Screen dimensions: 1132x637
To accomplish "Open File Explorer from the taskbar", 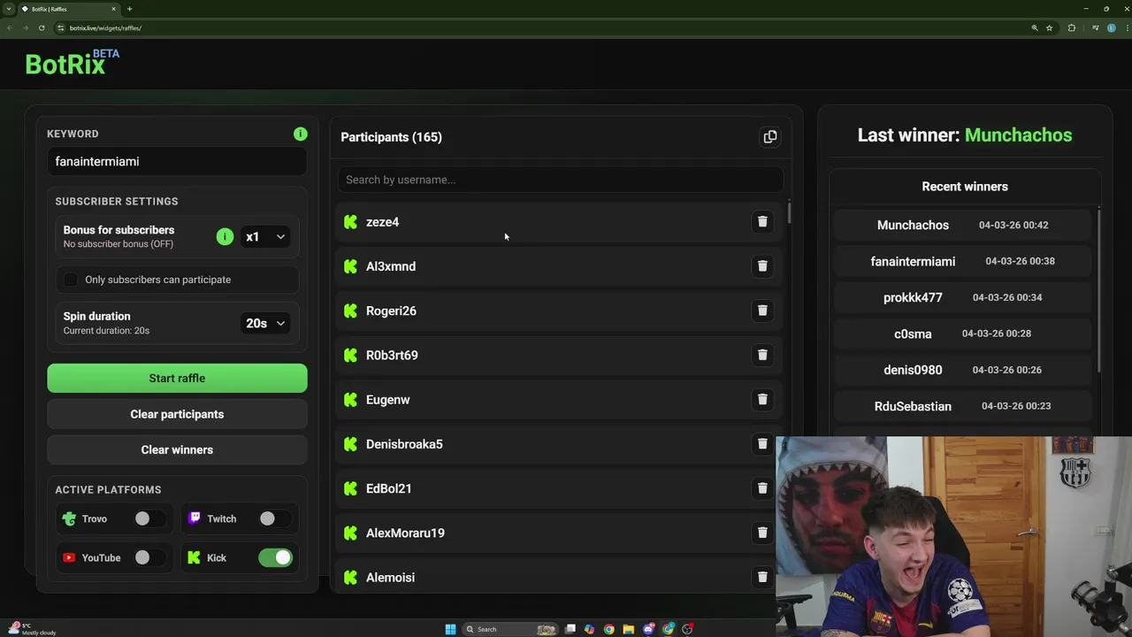I will tap(629, 629).
